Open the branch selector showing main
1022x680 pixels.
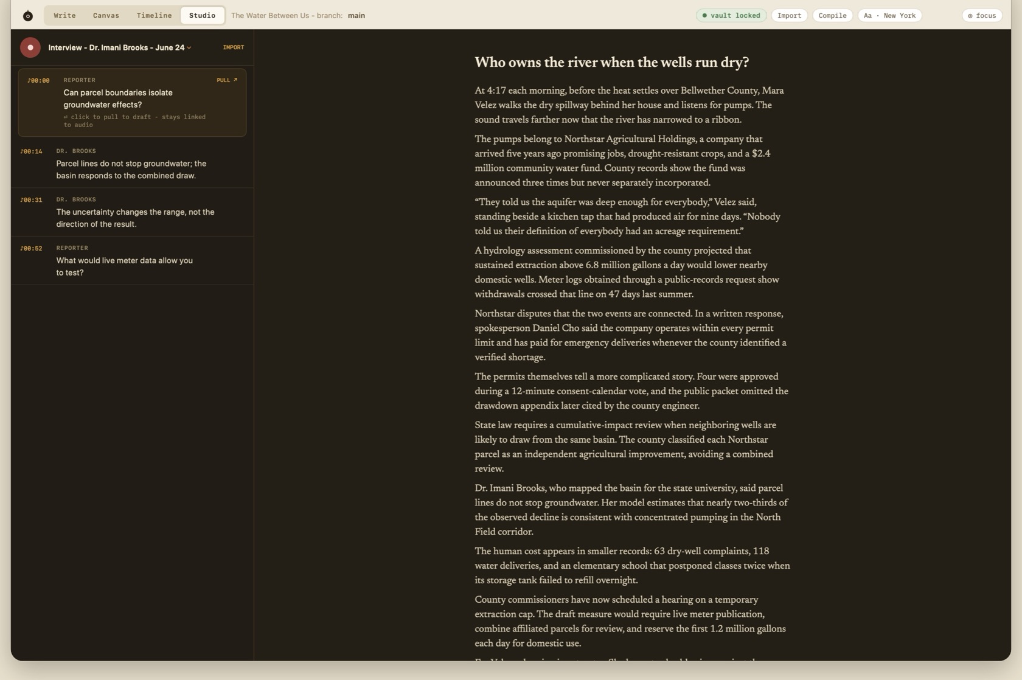click(x=356, y=16)
